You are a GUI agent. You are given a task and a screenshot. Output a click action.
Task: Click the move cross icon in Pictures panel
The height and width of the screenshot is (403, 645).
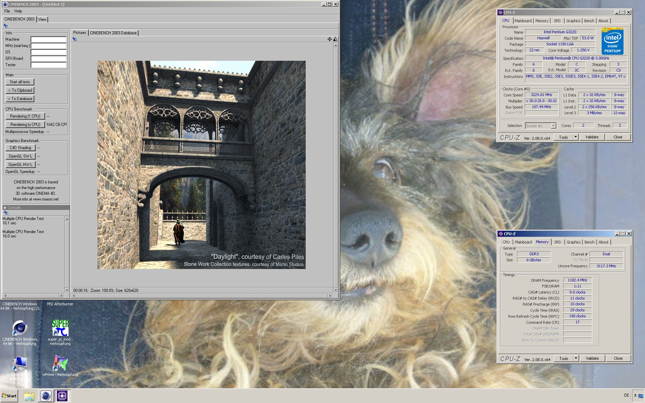pos(330,39)
